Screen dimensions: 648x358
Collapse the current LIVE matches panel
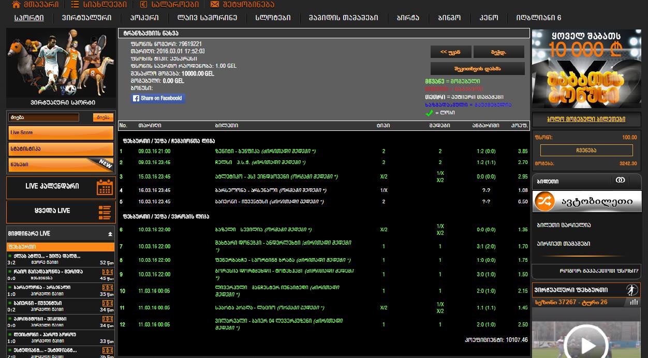tap(110, 234)
